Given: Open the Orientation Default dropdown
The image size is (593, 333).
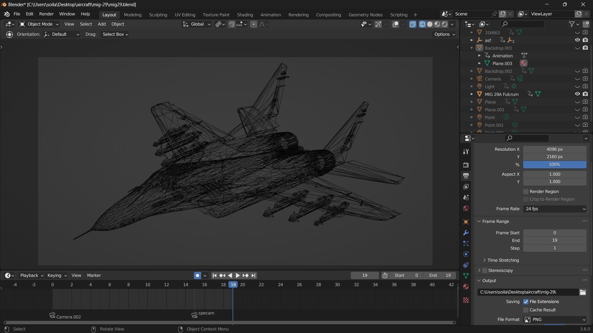Looking at the screenshot, I should (x=61, y=34).
